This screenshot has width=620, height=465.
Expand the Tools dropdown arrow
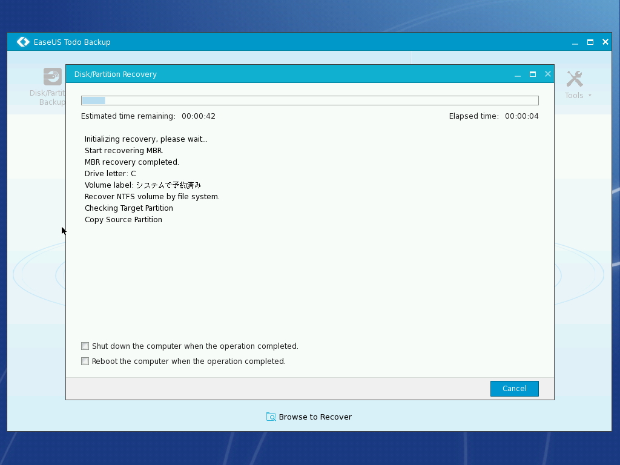pyautogui.click(x=590, y=96)
